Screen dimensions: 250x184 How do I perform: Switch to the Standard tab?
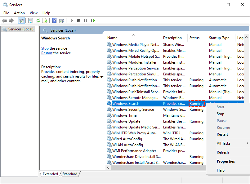pyautogui.click(x=70, y=174)
